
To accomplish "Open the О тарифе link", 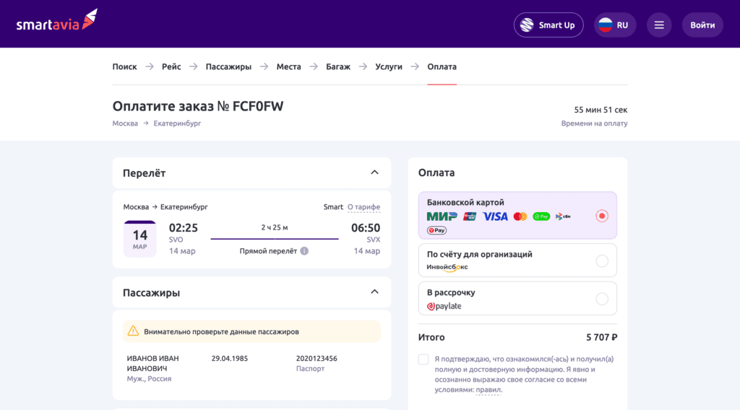I will pos(364,207).
